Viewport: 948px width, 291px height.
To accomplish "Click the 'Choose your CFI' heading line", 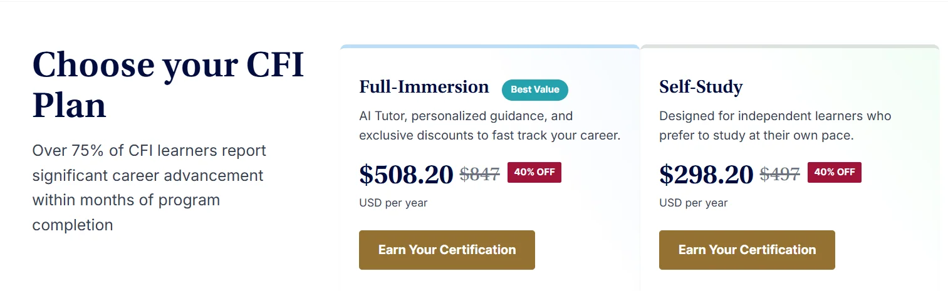I will point(168,64).
